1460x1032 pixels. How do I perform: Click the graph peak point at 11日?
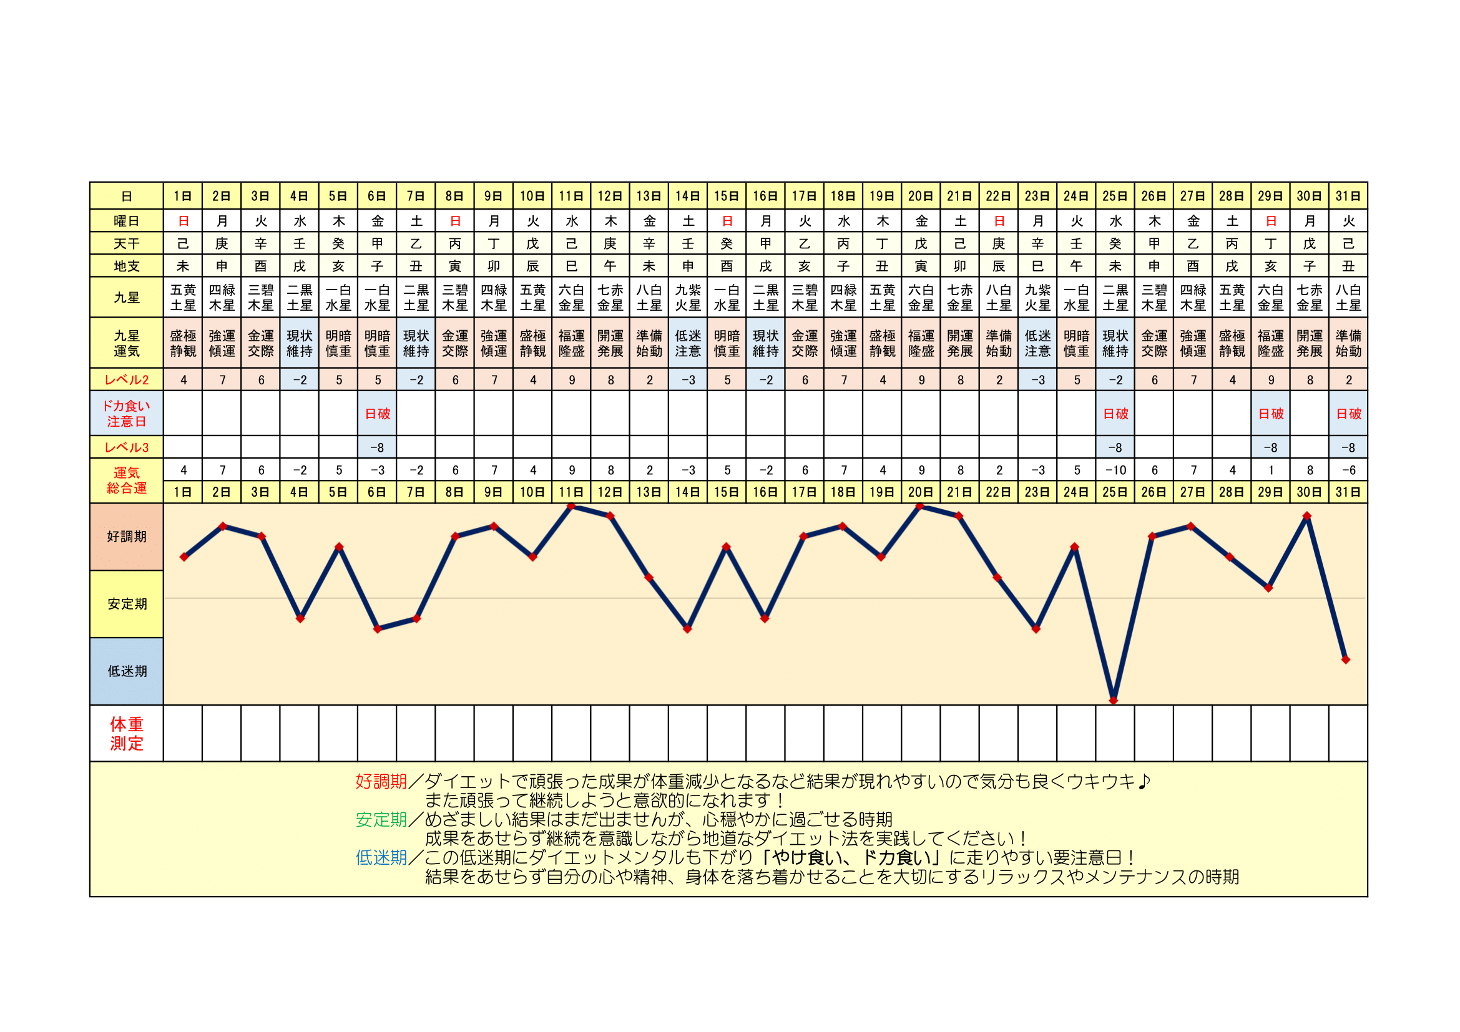pyautogui.click(x=571, y=507)
